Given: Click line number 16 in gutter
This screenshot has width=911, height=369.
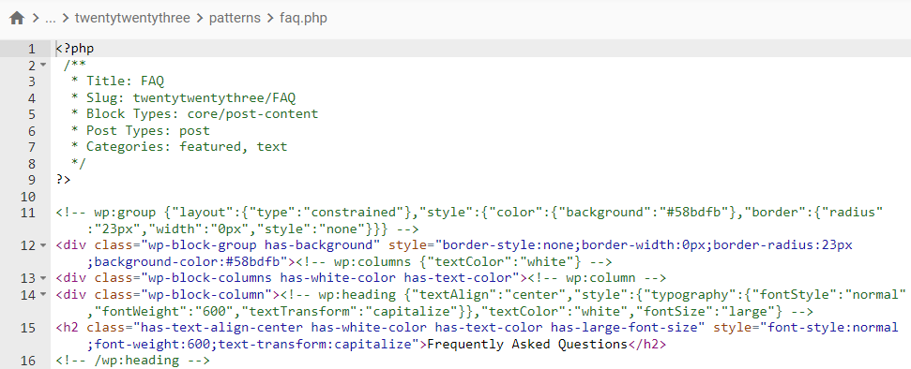Looking at the screenshot, I should (x=28, y=361).
